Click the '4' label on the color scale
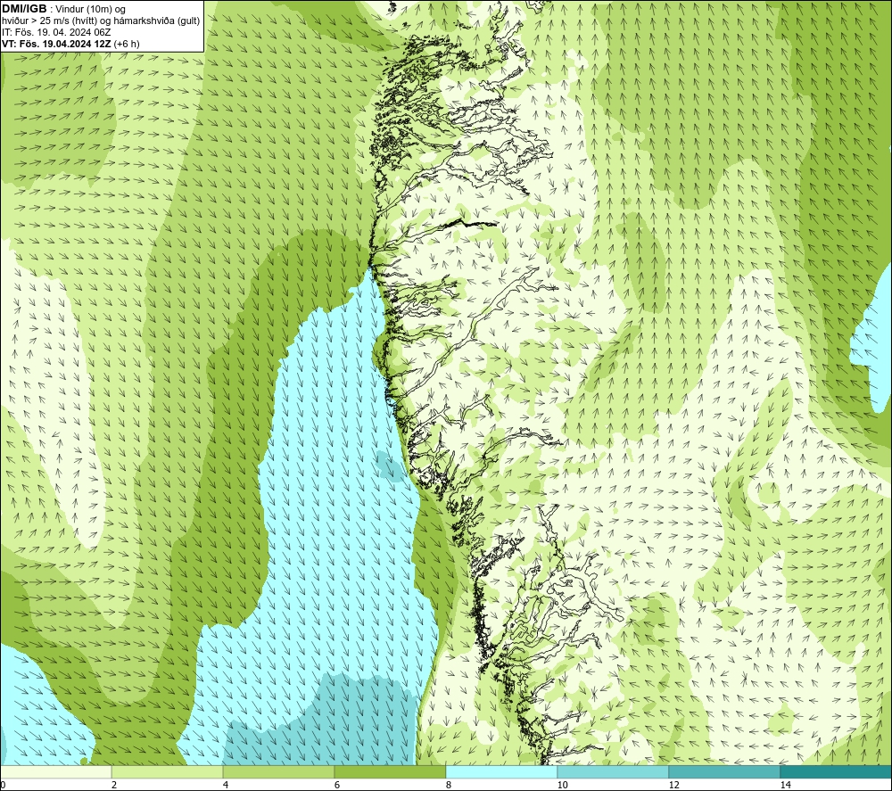This screenshot has height=791, width=892. [226, 785]
